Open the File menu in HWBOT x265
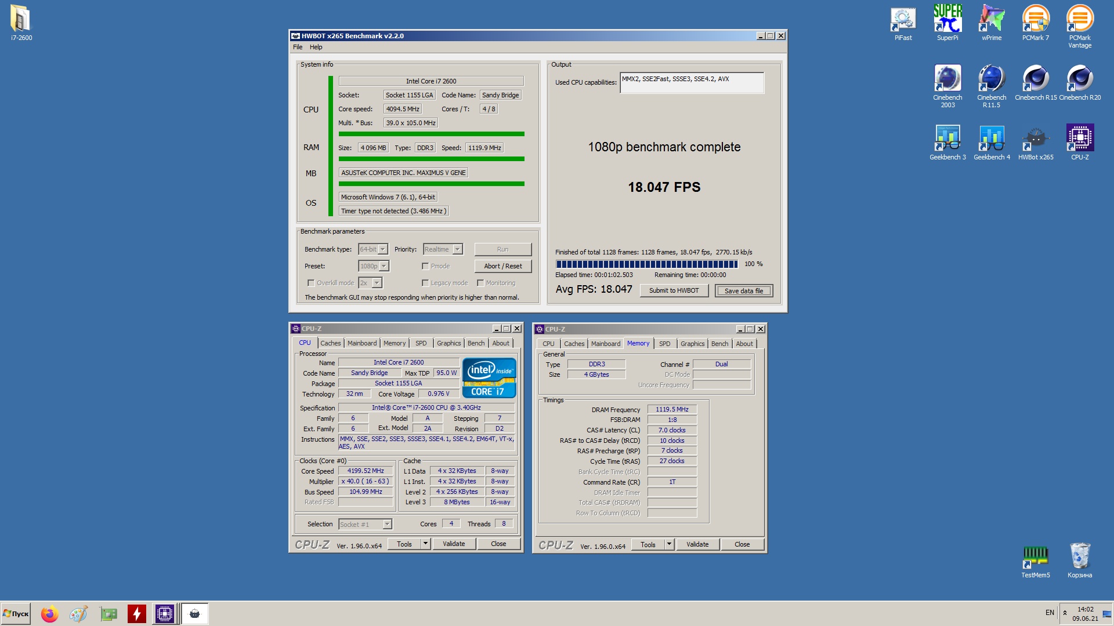The height and width of the screenshot is (626, 1114). coord(298,47)
